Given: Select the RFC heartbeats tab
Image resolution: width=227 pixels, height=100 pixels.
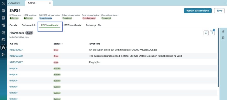Looking at the screenshot, I should coord(50,25).
